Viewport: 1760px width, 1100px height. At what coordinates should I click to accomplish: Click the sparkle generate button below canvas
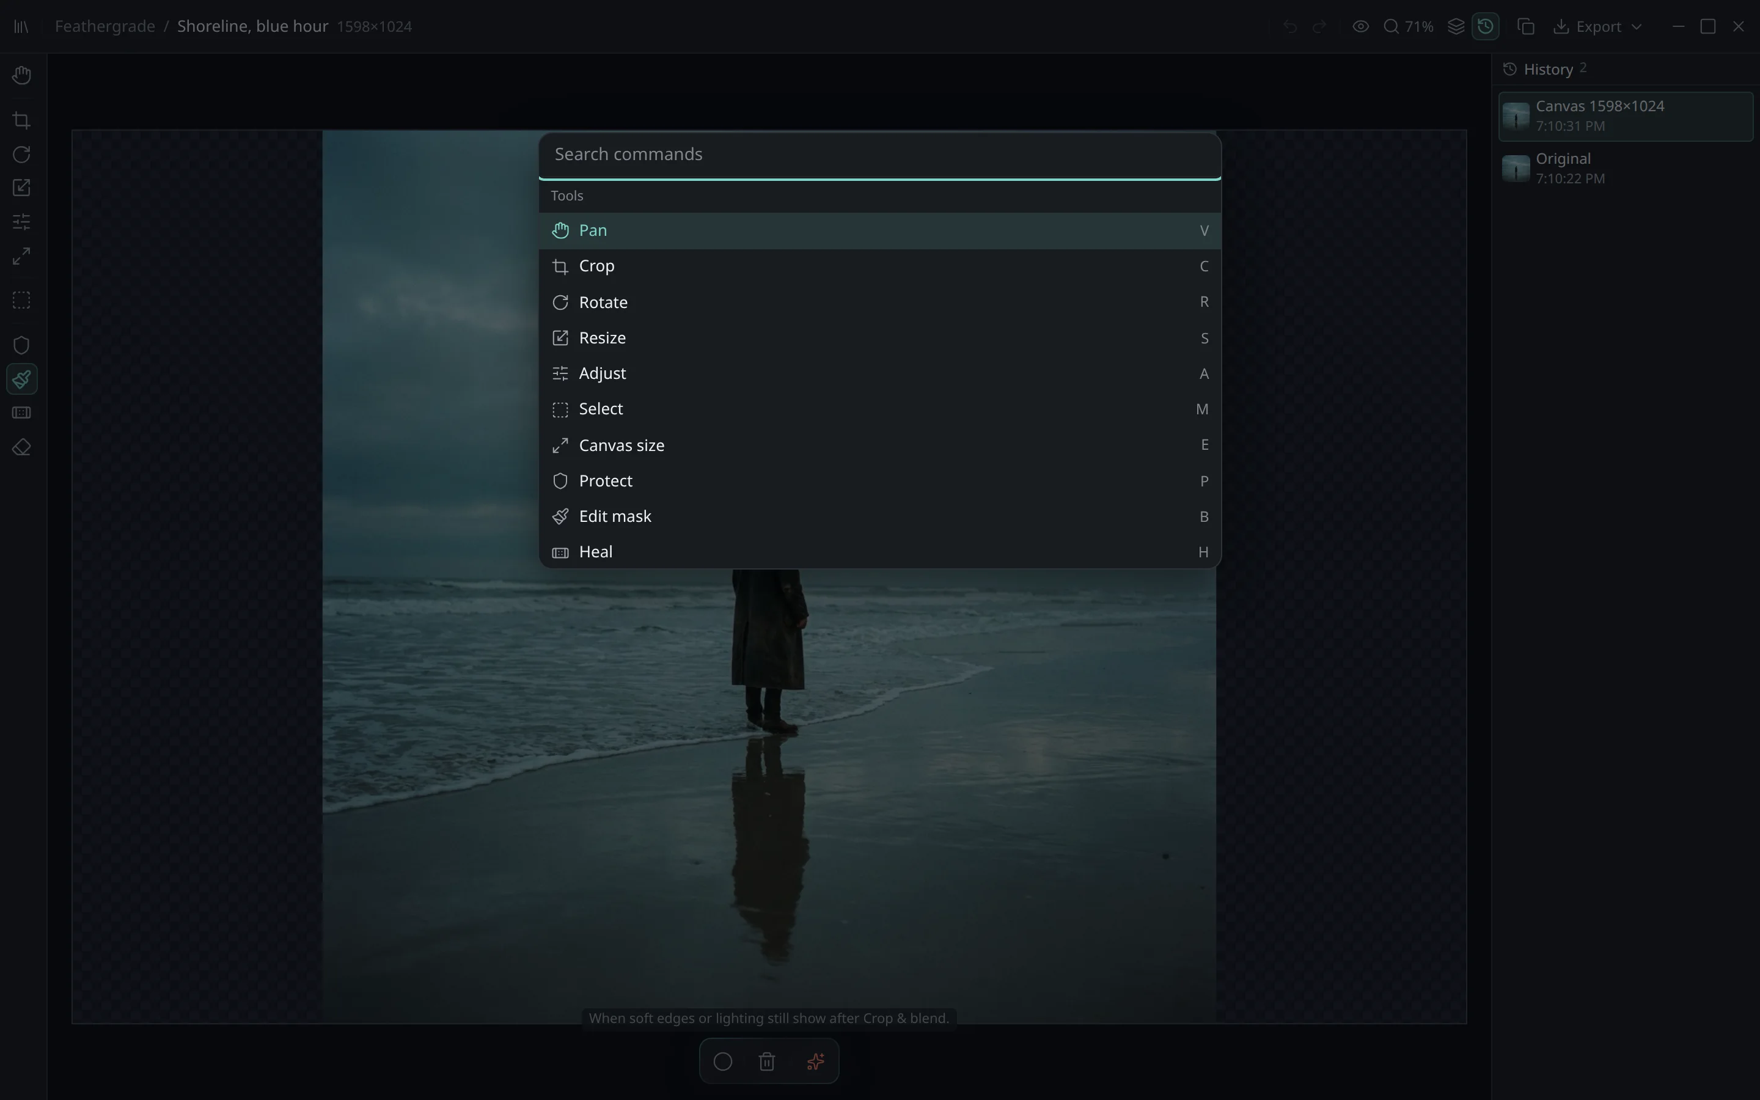[x=815, y=1061]
